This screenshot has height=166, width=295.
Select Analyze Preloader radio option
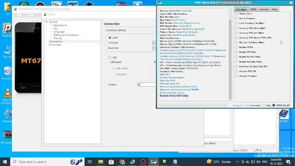[236, 76]
